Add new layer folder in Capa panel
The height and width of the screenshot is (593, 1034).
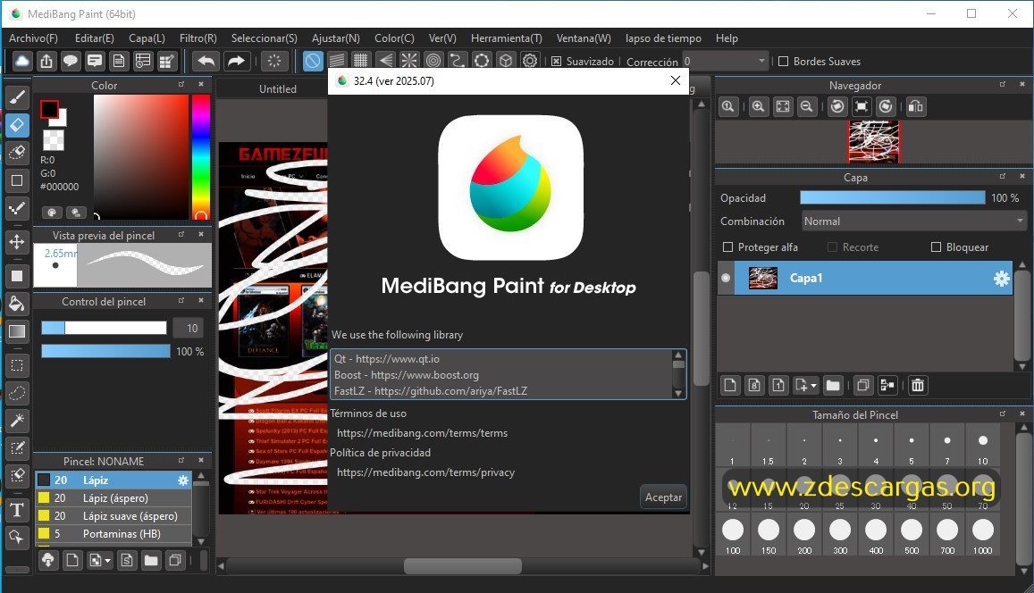(x=833, y=385)
